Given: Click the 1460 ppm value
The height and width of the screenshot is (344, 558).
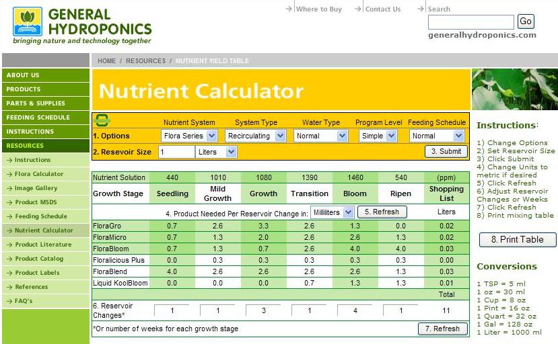Looking at the screenshot, I should [x=355, y=177].
